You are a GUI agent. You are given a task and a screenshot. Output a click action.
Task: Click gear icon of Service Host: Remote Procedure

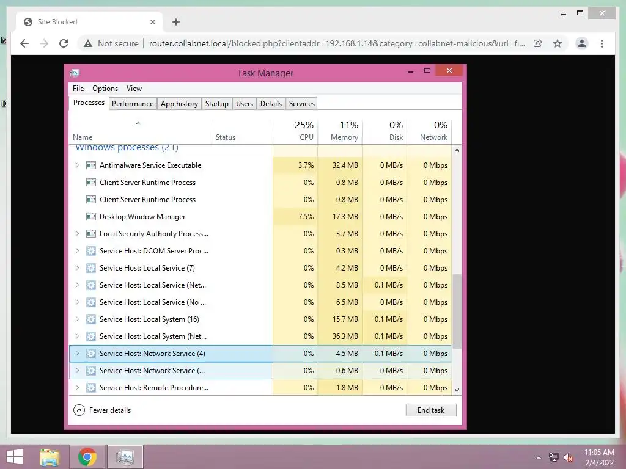(91, 388)
